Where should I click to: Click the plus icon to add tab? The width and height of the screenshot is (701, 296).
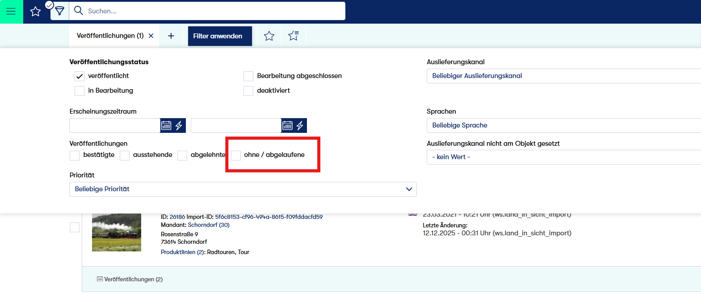coord(171,36)
